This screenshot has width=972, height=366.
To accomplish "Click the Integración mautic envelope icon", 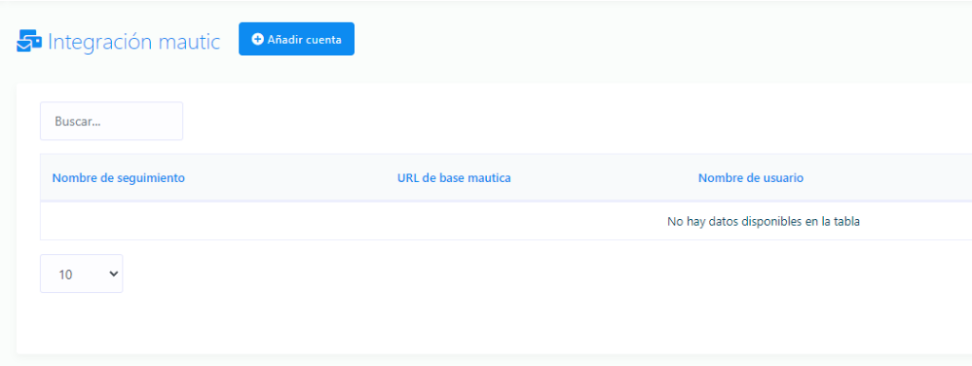I will coord(28,42).
